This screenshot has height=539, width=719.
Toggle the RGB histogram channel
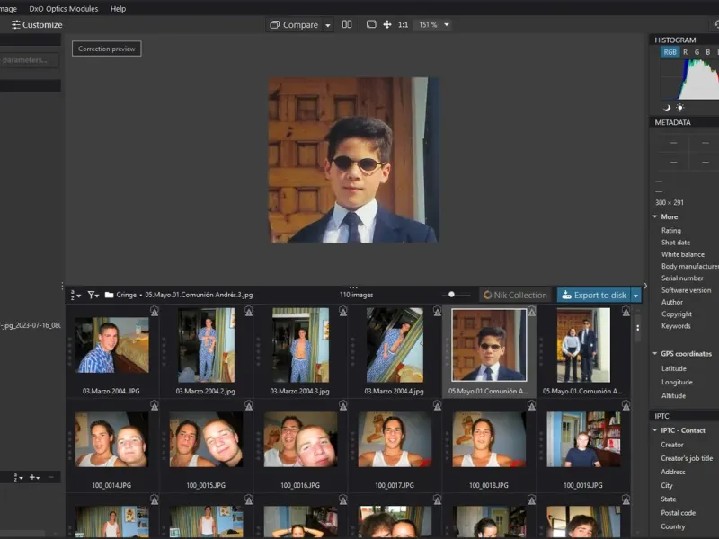pos(670,52)
